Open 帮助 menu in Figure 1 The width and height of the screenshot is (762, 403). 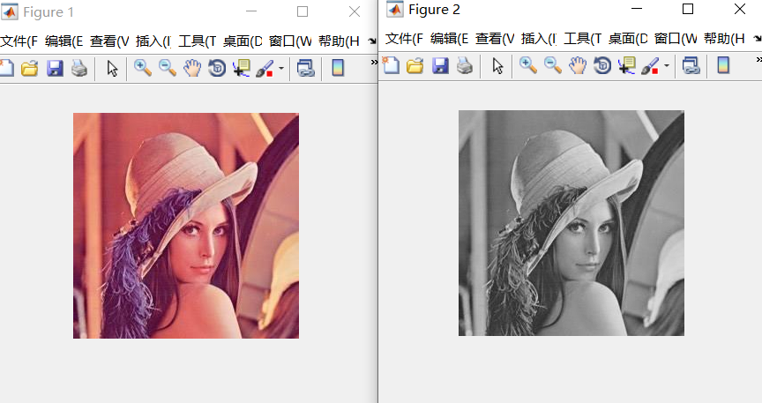(339, 41)
